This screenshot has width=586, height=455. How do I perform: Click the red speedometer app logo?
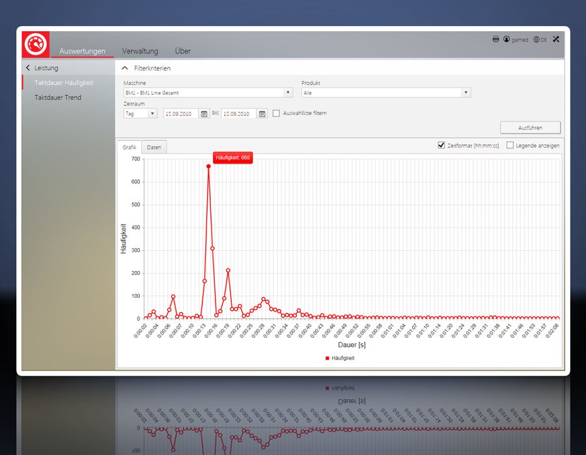click(x=36, y=44)
